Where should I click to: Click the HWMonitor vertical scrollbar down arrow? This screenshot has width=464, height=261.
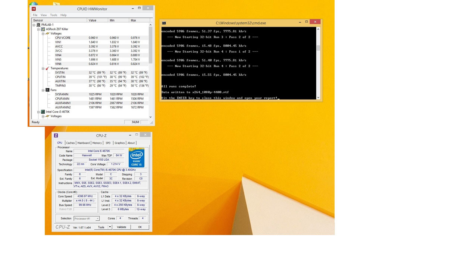151,117
